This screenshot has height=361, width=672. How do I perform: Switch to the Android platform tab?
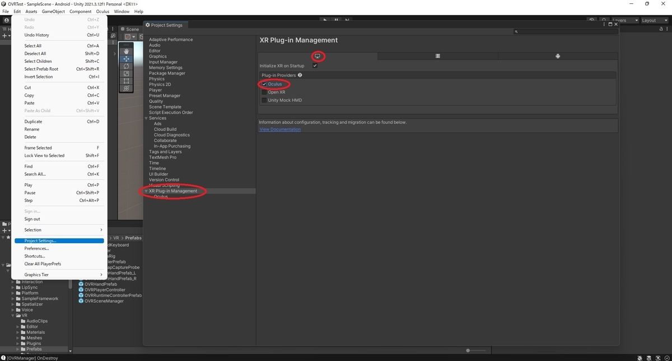click(x=557, y=55)
